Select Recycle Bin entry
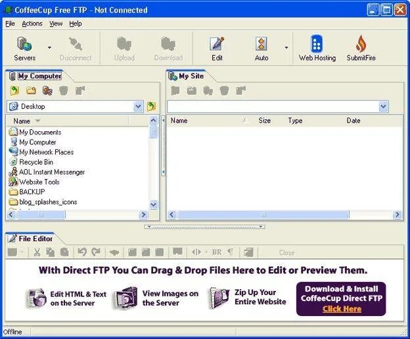 point(31,162)
